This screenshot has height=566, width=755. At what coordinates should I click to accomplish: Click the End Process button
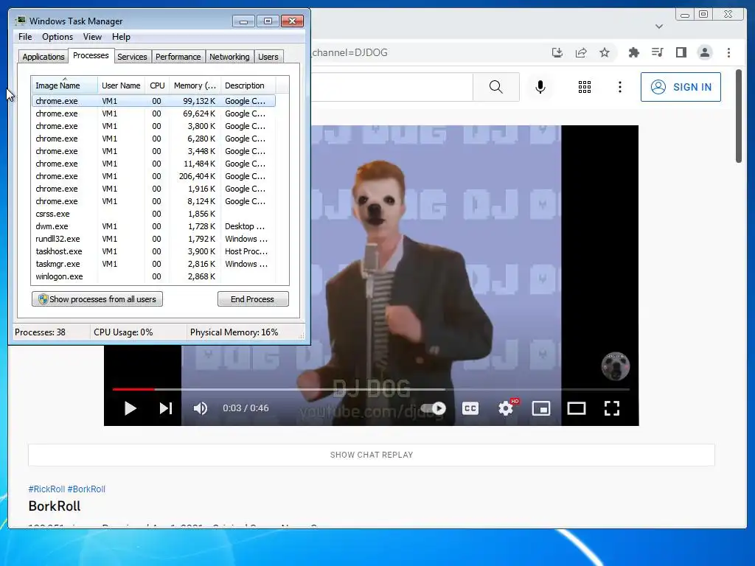click(x=253, y=299)
